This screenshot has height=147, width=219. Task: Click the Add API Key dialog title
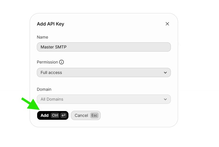(50, 24)
